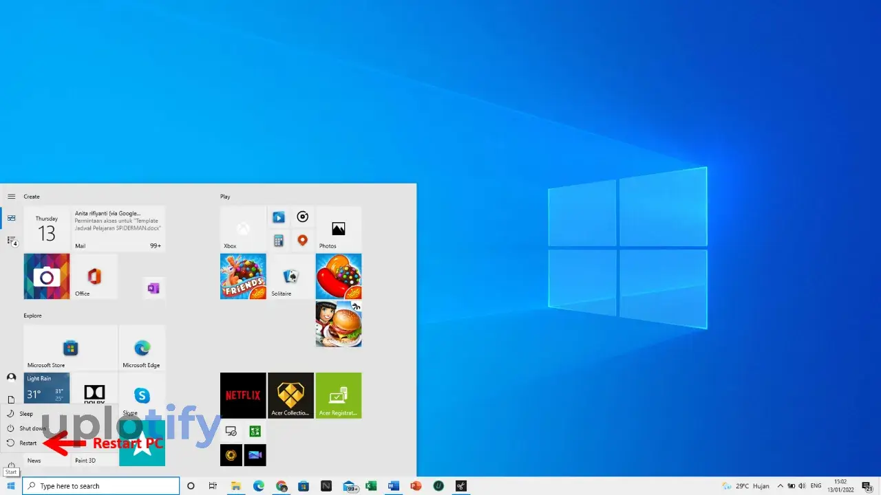Open the green spreadsheet-style small tile
Image resolution: width=881 pixels, height=495 pixels.
click(x=255, y=432)
